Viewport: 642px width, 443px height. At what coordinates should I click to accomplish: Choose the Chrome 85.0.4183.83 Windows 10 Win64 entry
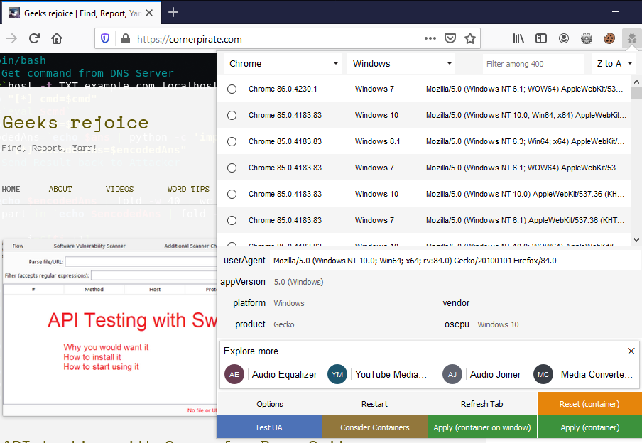pyautogui.click(x=232, y=115)
